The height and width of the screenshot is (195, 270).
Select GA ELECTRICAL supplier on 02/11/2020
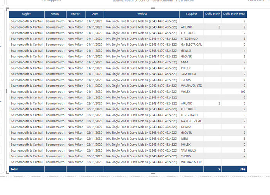point(191,121)
